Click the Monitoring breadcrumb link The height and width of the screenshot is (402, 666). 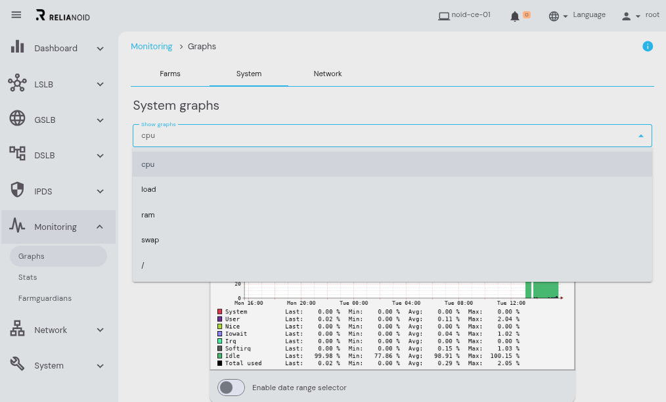tap(152, 47)
